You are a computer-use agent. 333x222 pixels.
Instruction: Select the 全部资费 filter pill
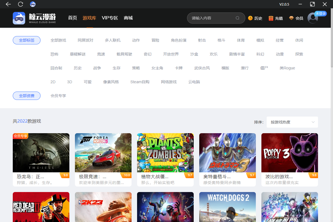[x=27, y=96]
